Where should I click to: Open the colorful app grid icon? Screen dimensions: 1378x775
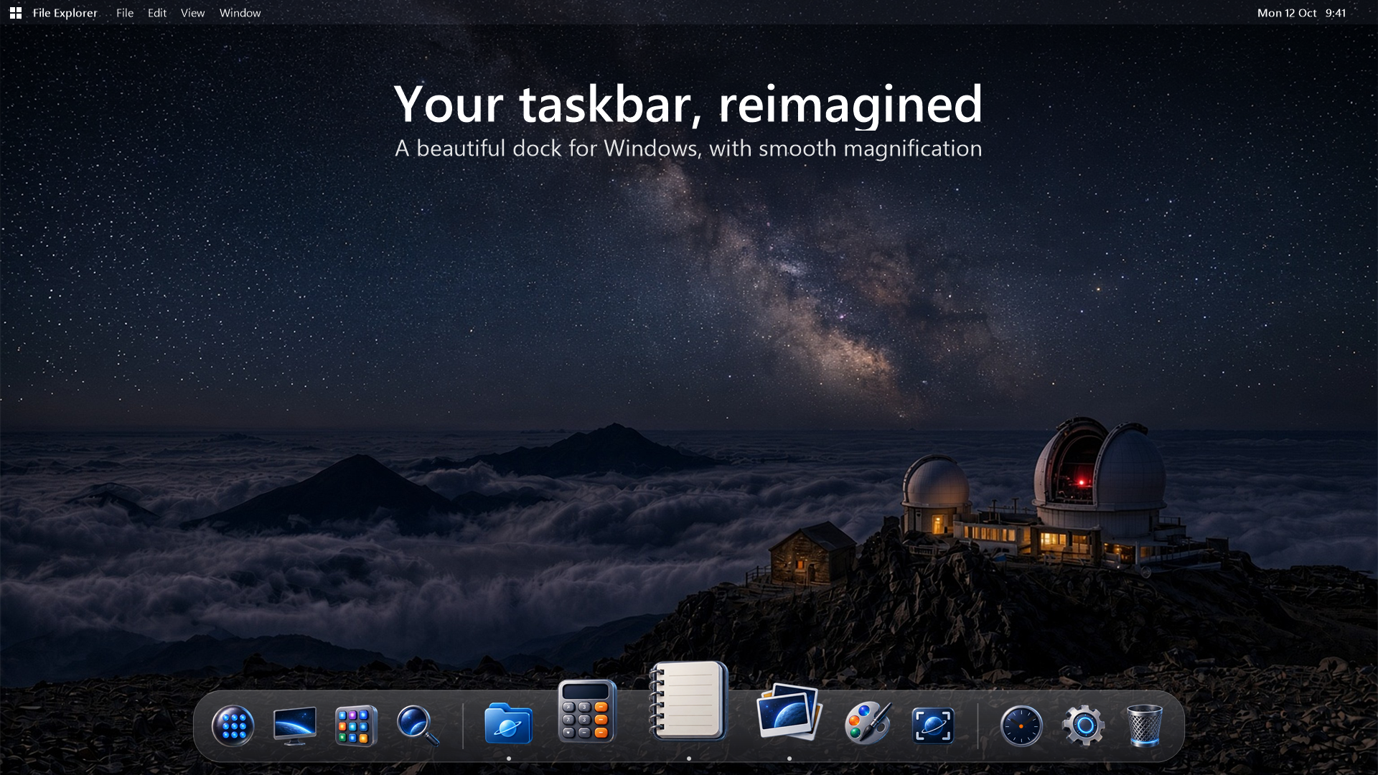356,725
